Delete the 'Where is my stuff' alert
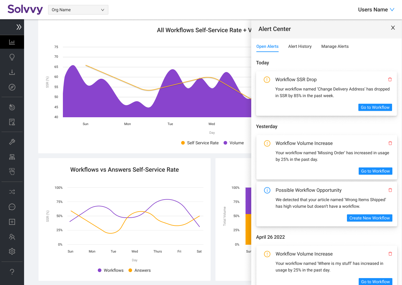Viewport: 402px width, 285px height. coord(390,254)
